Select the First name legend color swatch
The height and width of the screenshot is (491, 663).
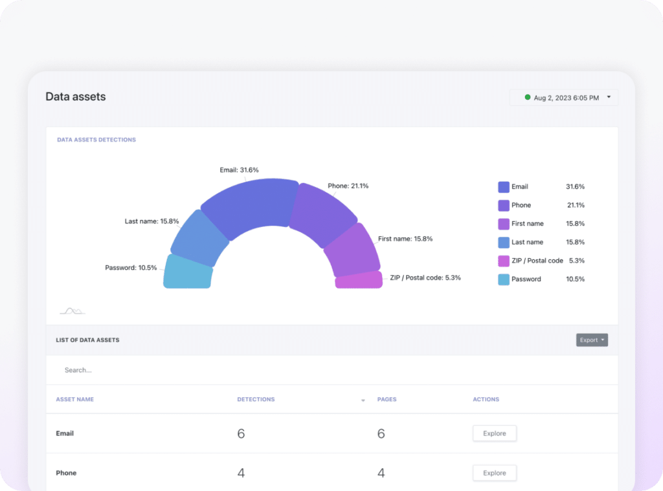(x=504, y=224)
